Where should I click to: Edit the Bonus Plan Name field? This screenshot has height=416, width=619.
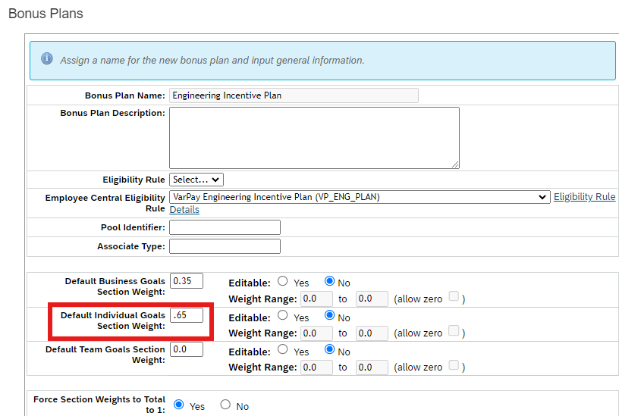point(294,95)
